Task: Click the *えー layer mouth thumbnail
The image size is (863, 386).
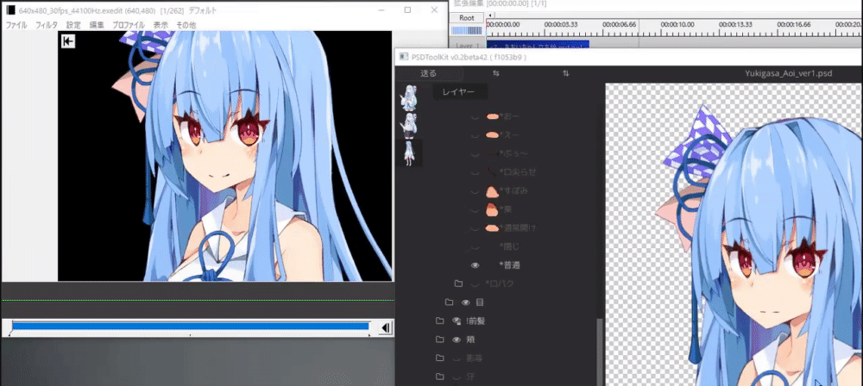Action: coord(492,134)
